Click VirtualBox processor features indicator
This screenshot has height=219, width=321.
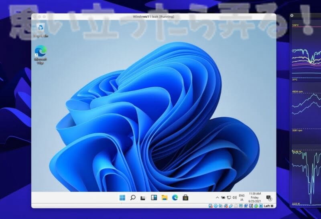pos(251,206)
